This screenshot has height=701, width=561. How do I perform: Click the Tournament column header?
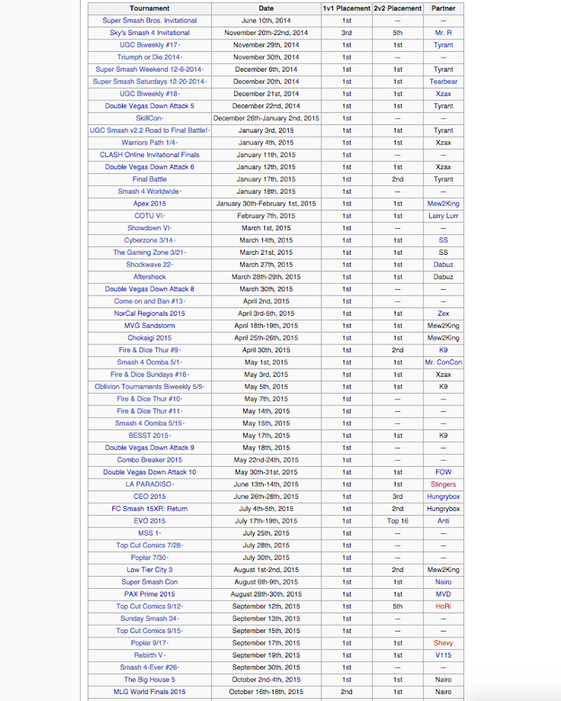149,8
